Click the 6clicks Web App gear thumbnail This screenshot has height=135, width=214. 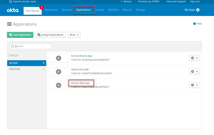58,85
